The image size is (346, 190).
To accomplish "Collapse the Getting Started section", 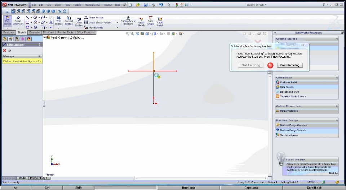I will (337, 39).
